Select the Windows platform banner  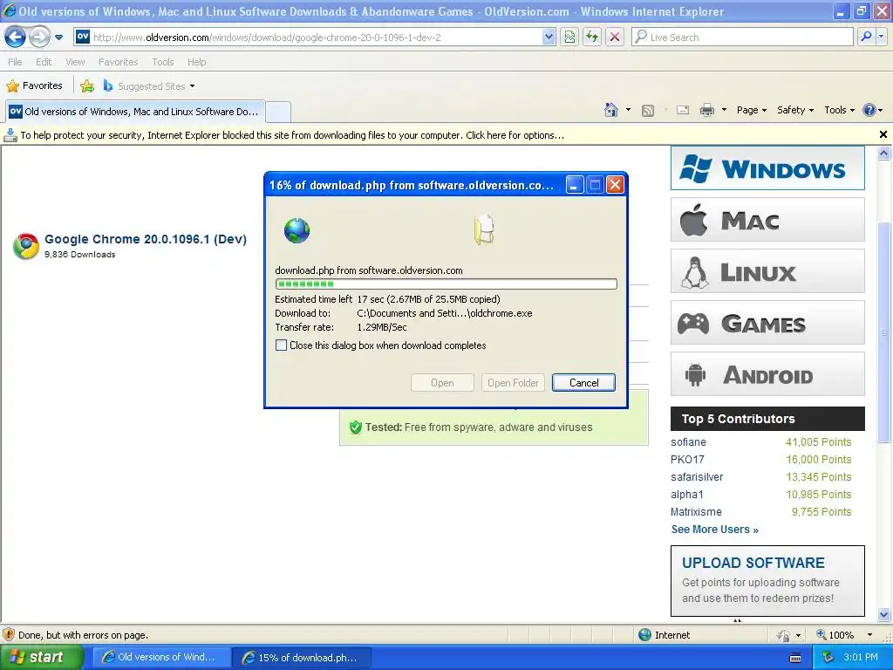(x=767, y=168)
